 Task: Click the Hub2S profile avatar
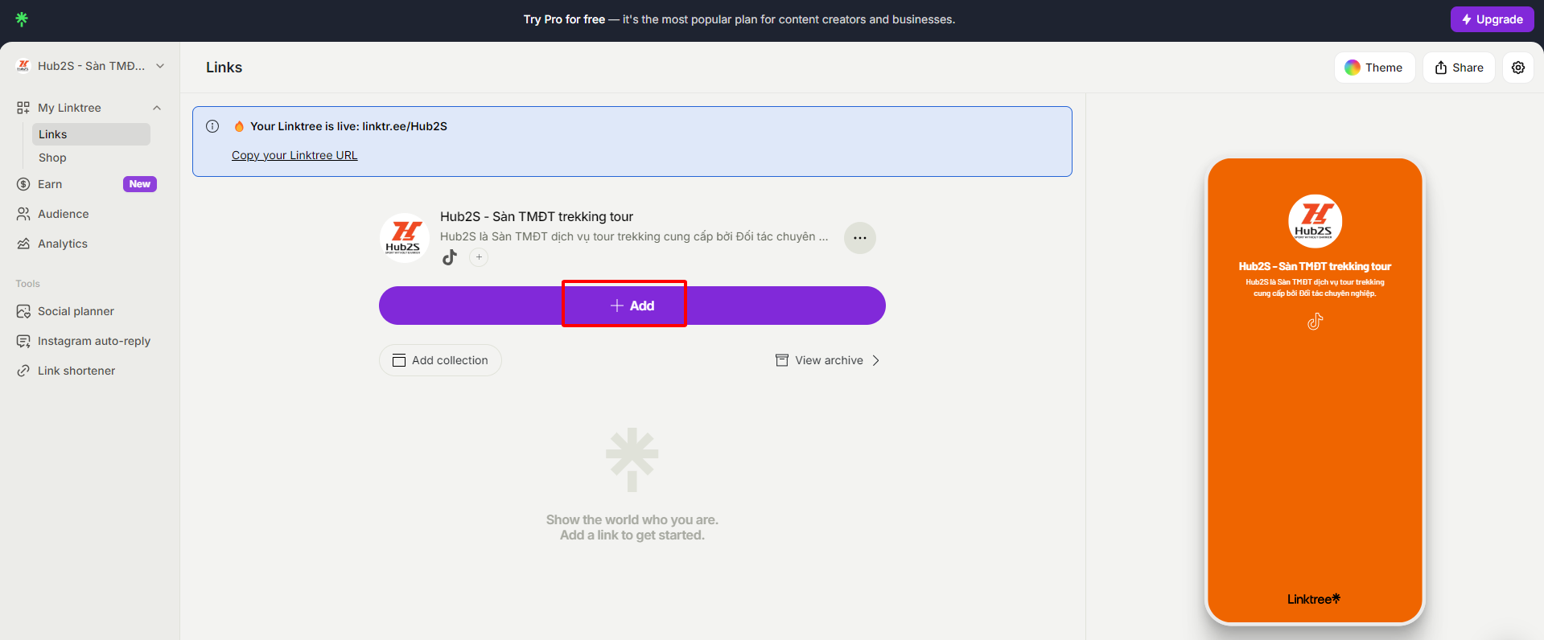(x=405, y=238)
